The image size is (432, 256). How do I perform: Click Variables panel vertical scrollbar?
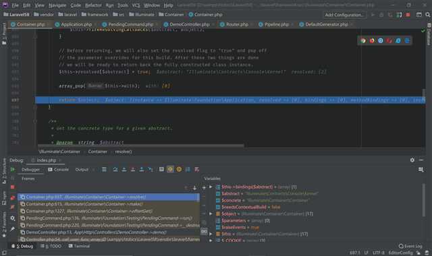click(423, 200)
